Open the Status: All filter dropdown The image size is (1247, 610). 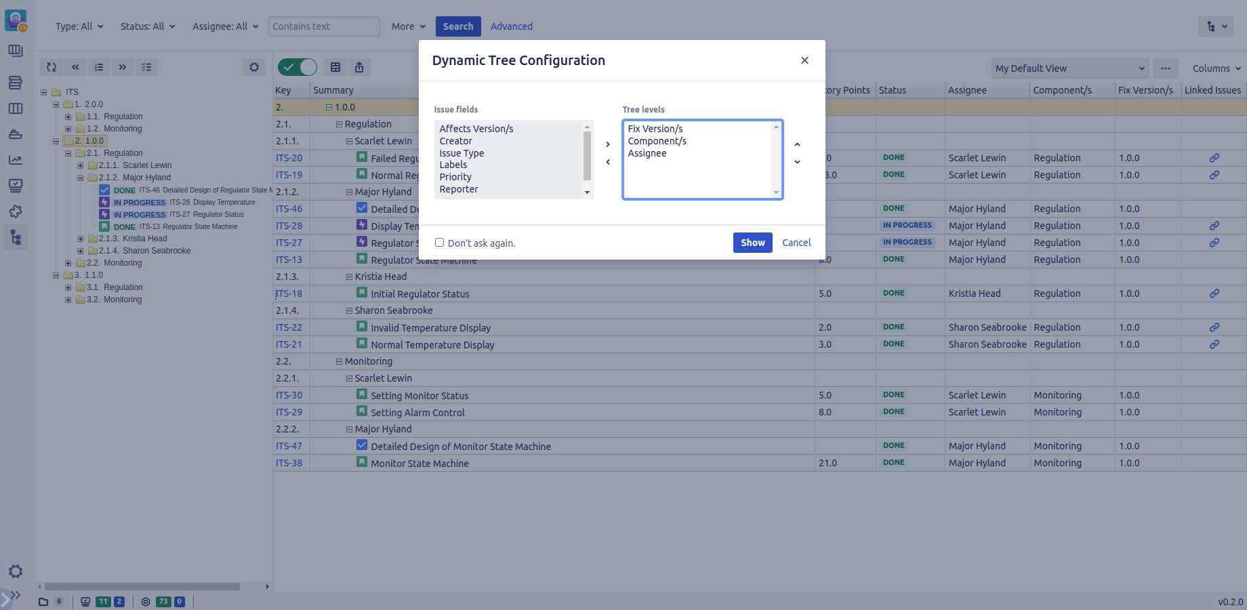[148, 26]
